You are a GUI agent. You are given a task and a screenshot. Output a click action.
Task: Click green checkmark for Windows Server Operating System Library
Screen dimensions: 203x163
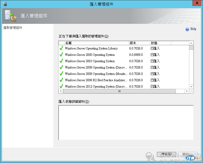pos(61,48)
